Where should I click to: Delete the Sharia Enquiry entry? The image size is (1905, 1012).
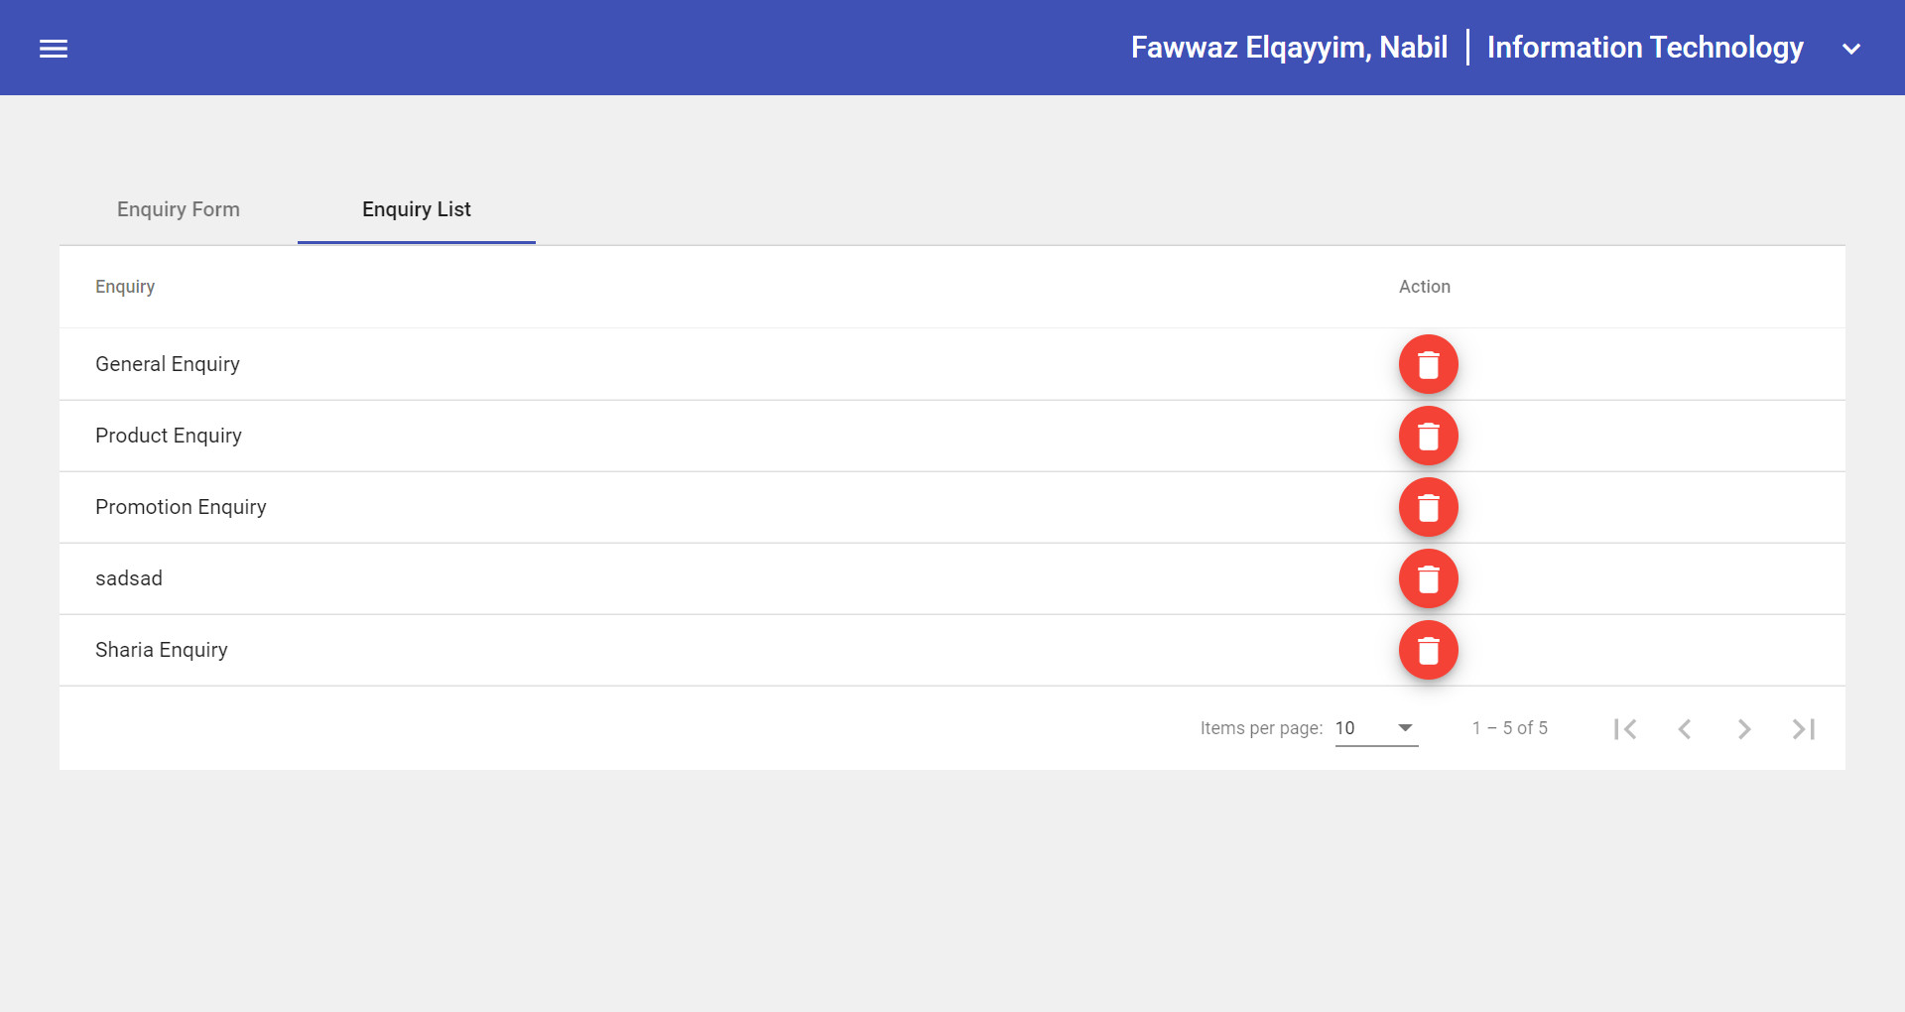click(1428, 650)
